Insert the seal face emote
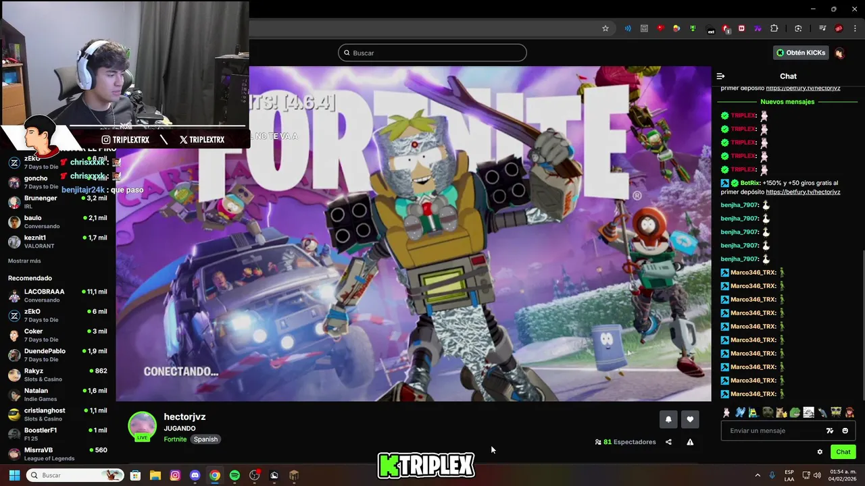 [x=768, y=413]
